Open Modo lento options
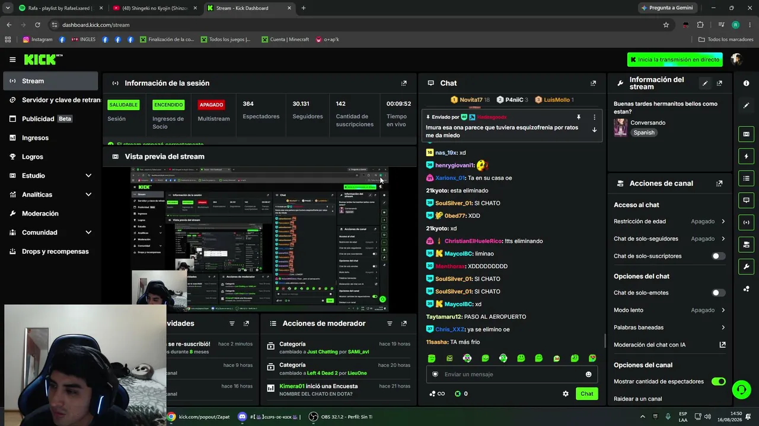Viewport: 759px width, 426px height. pyautogui.click(x=669, y=310)
